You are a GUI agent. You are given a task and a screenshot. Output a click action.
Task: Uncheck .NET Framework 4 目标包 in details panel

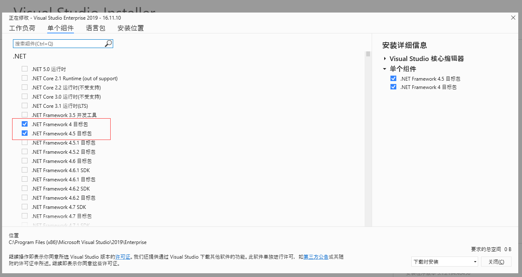393,87
